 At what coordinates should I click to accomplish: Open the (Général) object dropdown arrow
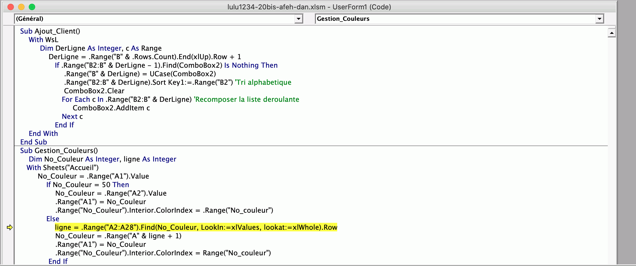299,19
